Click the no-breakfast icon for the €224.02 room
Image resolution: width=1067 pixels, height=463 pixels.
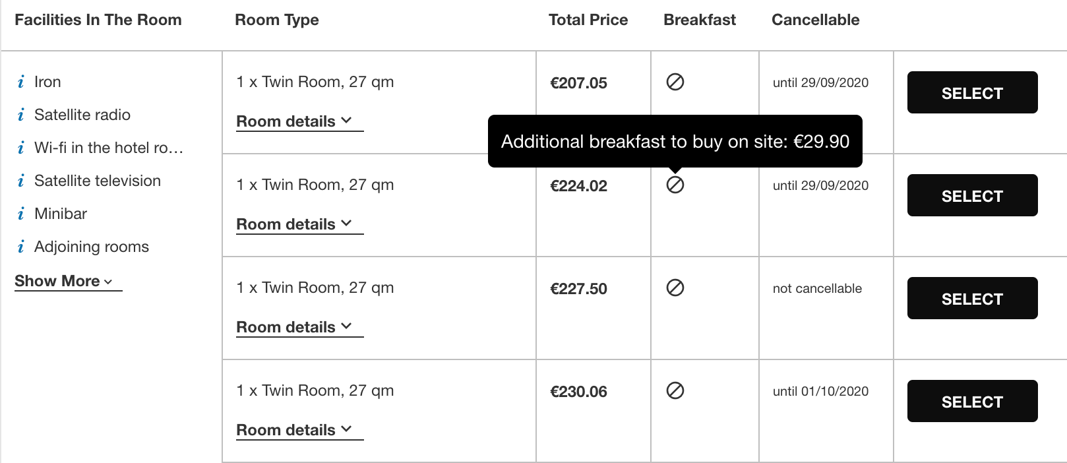coord(675,185)
